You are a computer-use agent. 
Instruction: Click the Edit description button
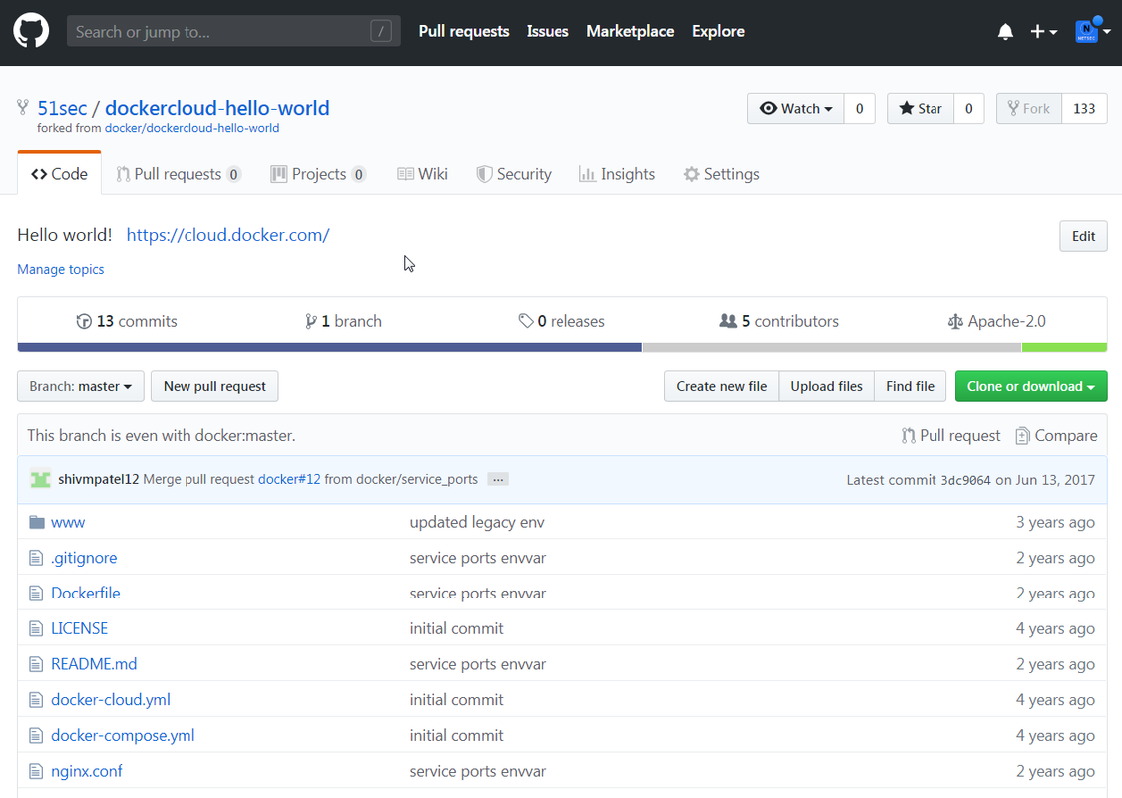click(1083, 236)
